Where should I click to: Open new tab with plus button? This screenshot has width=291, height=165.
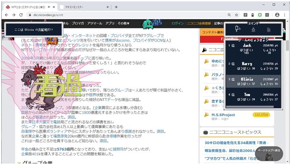coord(116,7)
